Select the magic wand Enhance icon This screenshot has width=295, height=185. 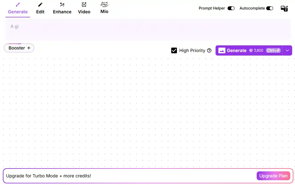[x=62, y=5]
